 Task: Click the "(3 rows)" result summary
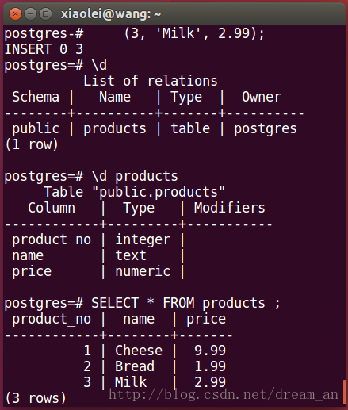coord(36,398)
